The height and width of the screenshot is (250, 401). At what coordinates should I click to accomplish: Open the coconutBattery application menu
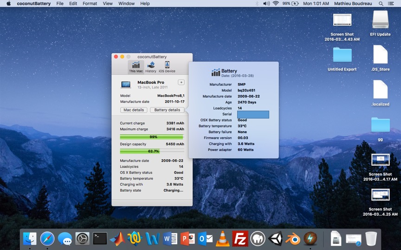click(x=34, y=4)
